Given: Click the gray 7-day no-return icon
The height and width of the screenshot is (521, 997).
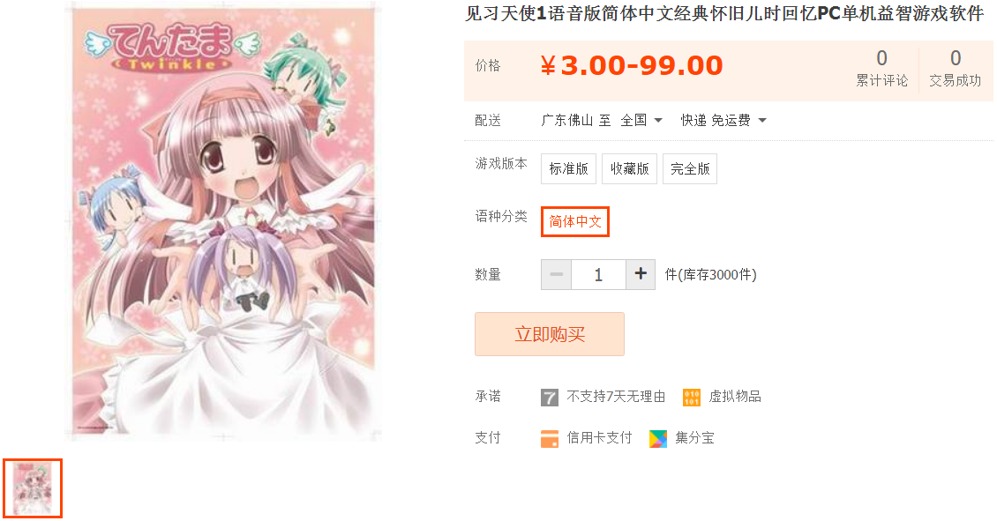Looking at the screenshot, I should pos(550,397).
